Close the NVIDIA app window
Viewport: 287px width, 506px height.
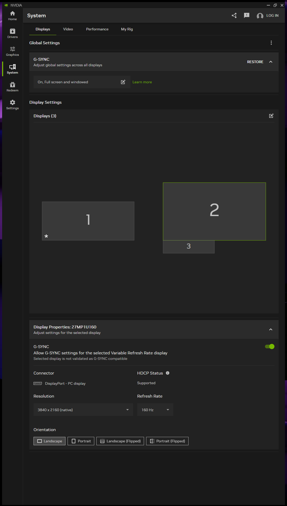pos(282,5)
